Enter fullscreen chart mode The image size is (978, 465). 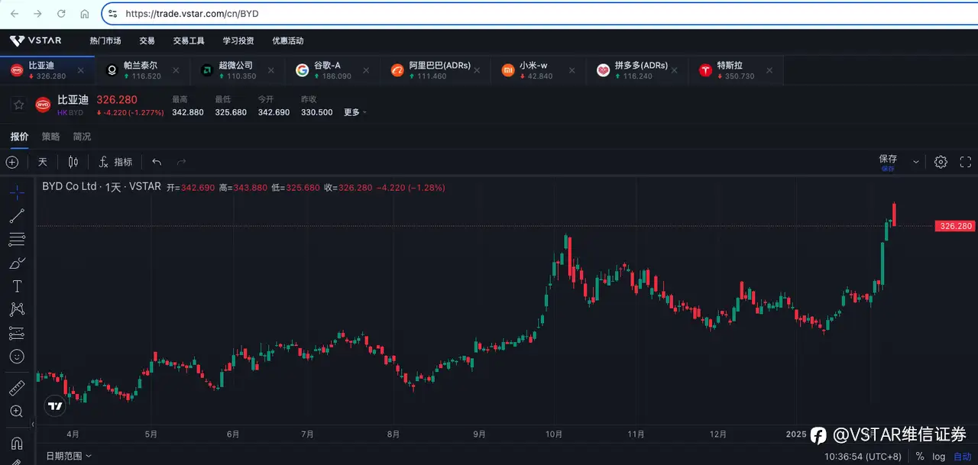(966, 162)
